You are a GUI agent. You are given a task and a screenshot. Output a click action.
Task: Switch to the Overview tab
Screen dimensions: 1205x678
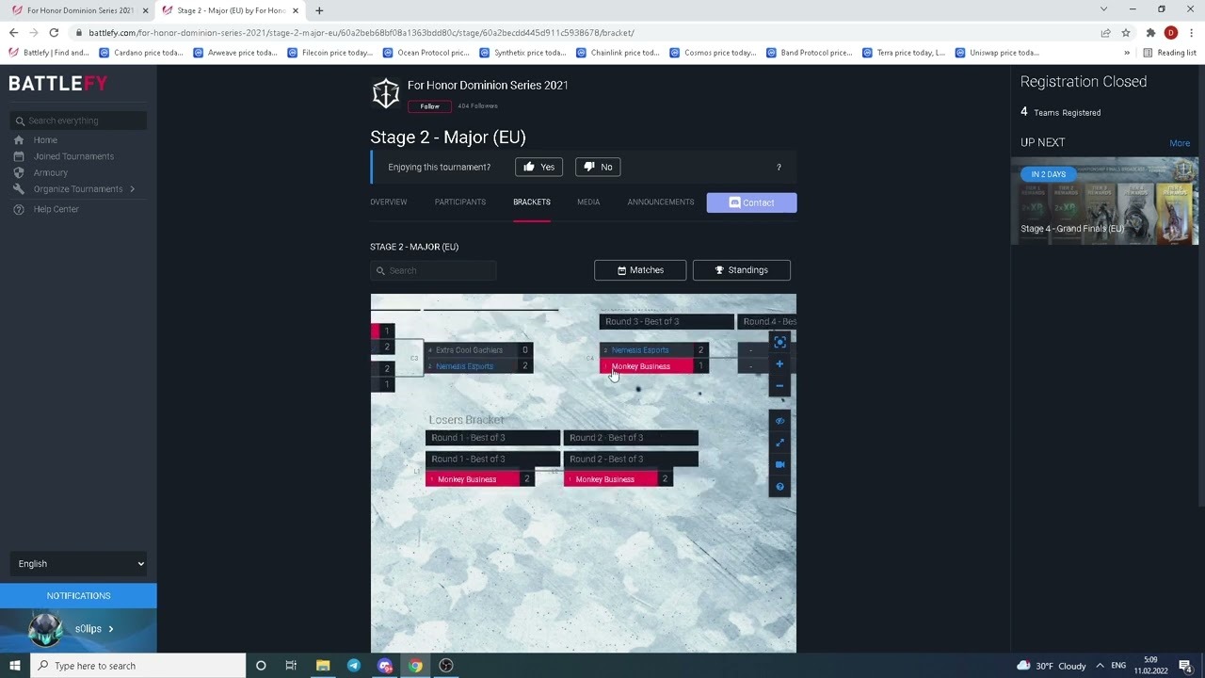[389, 202]
